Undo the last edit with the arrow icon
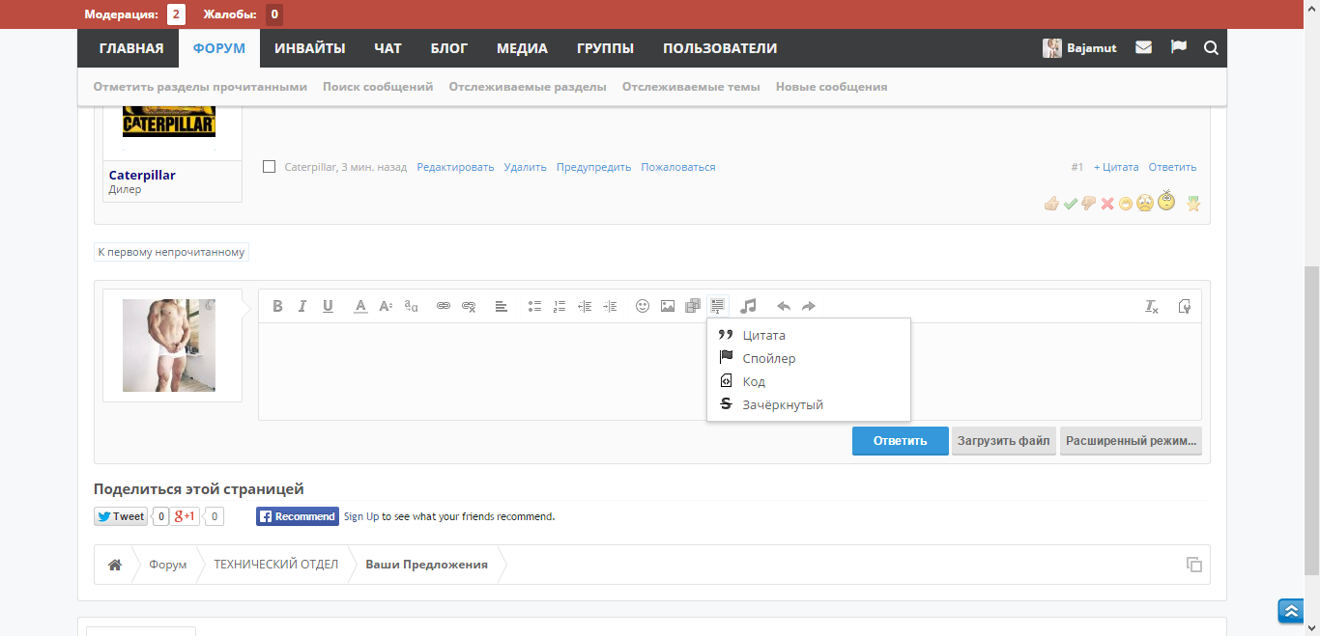The image size is (1320, 636). pos(784,306)
